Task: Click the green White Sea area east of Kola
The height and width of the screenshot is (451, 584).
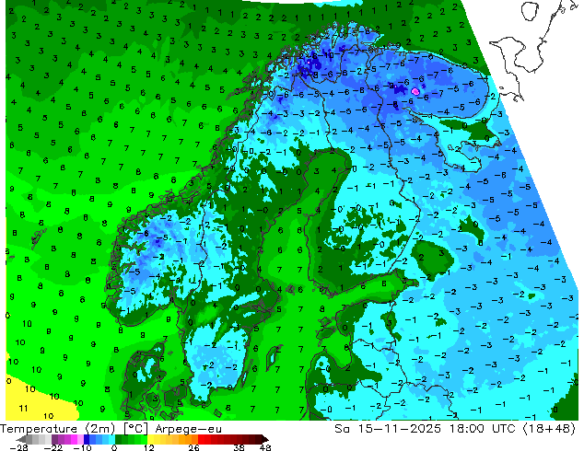Action: tap(482, 132)
